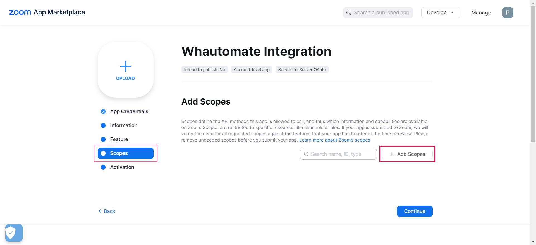Select the Activation step circle
Image resolution: width=536 pixels, height=245 pixels.
tap(103, 167)
